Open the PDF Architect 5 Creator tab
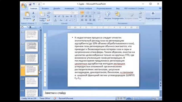 tap(134, 8)
